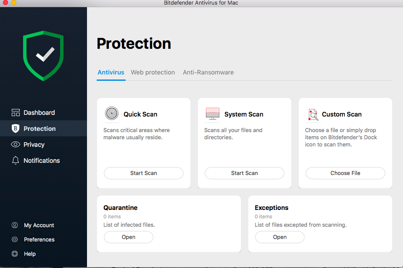Open Notifications from the sidebar

click(43, 160)
